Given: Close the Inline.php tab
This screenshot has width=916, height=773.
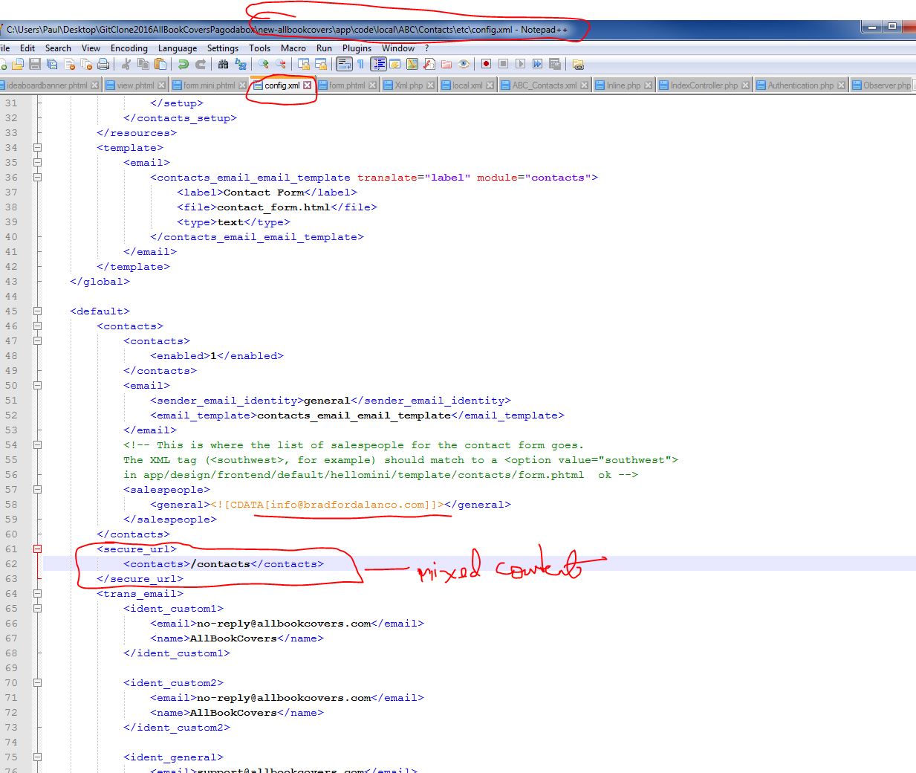Looking at the screenshot, I should pos(648,85).
